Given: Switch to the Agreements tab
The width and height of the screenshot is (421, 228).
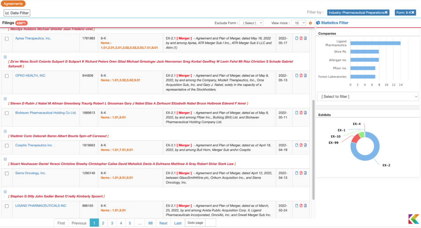Looking at the screenshot, I should pyautogui.click(x=13, y=3).
